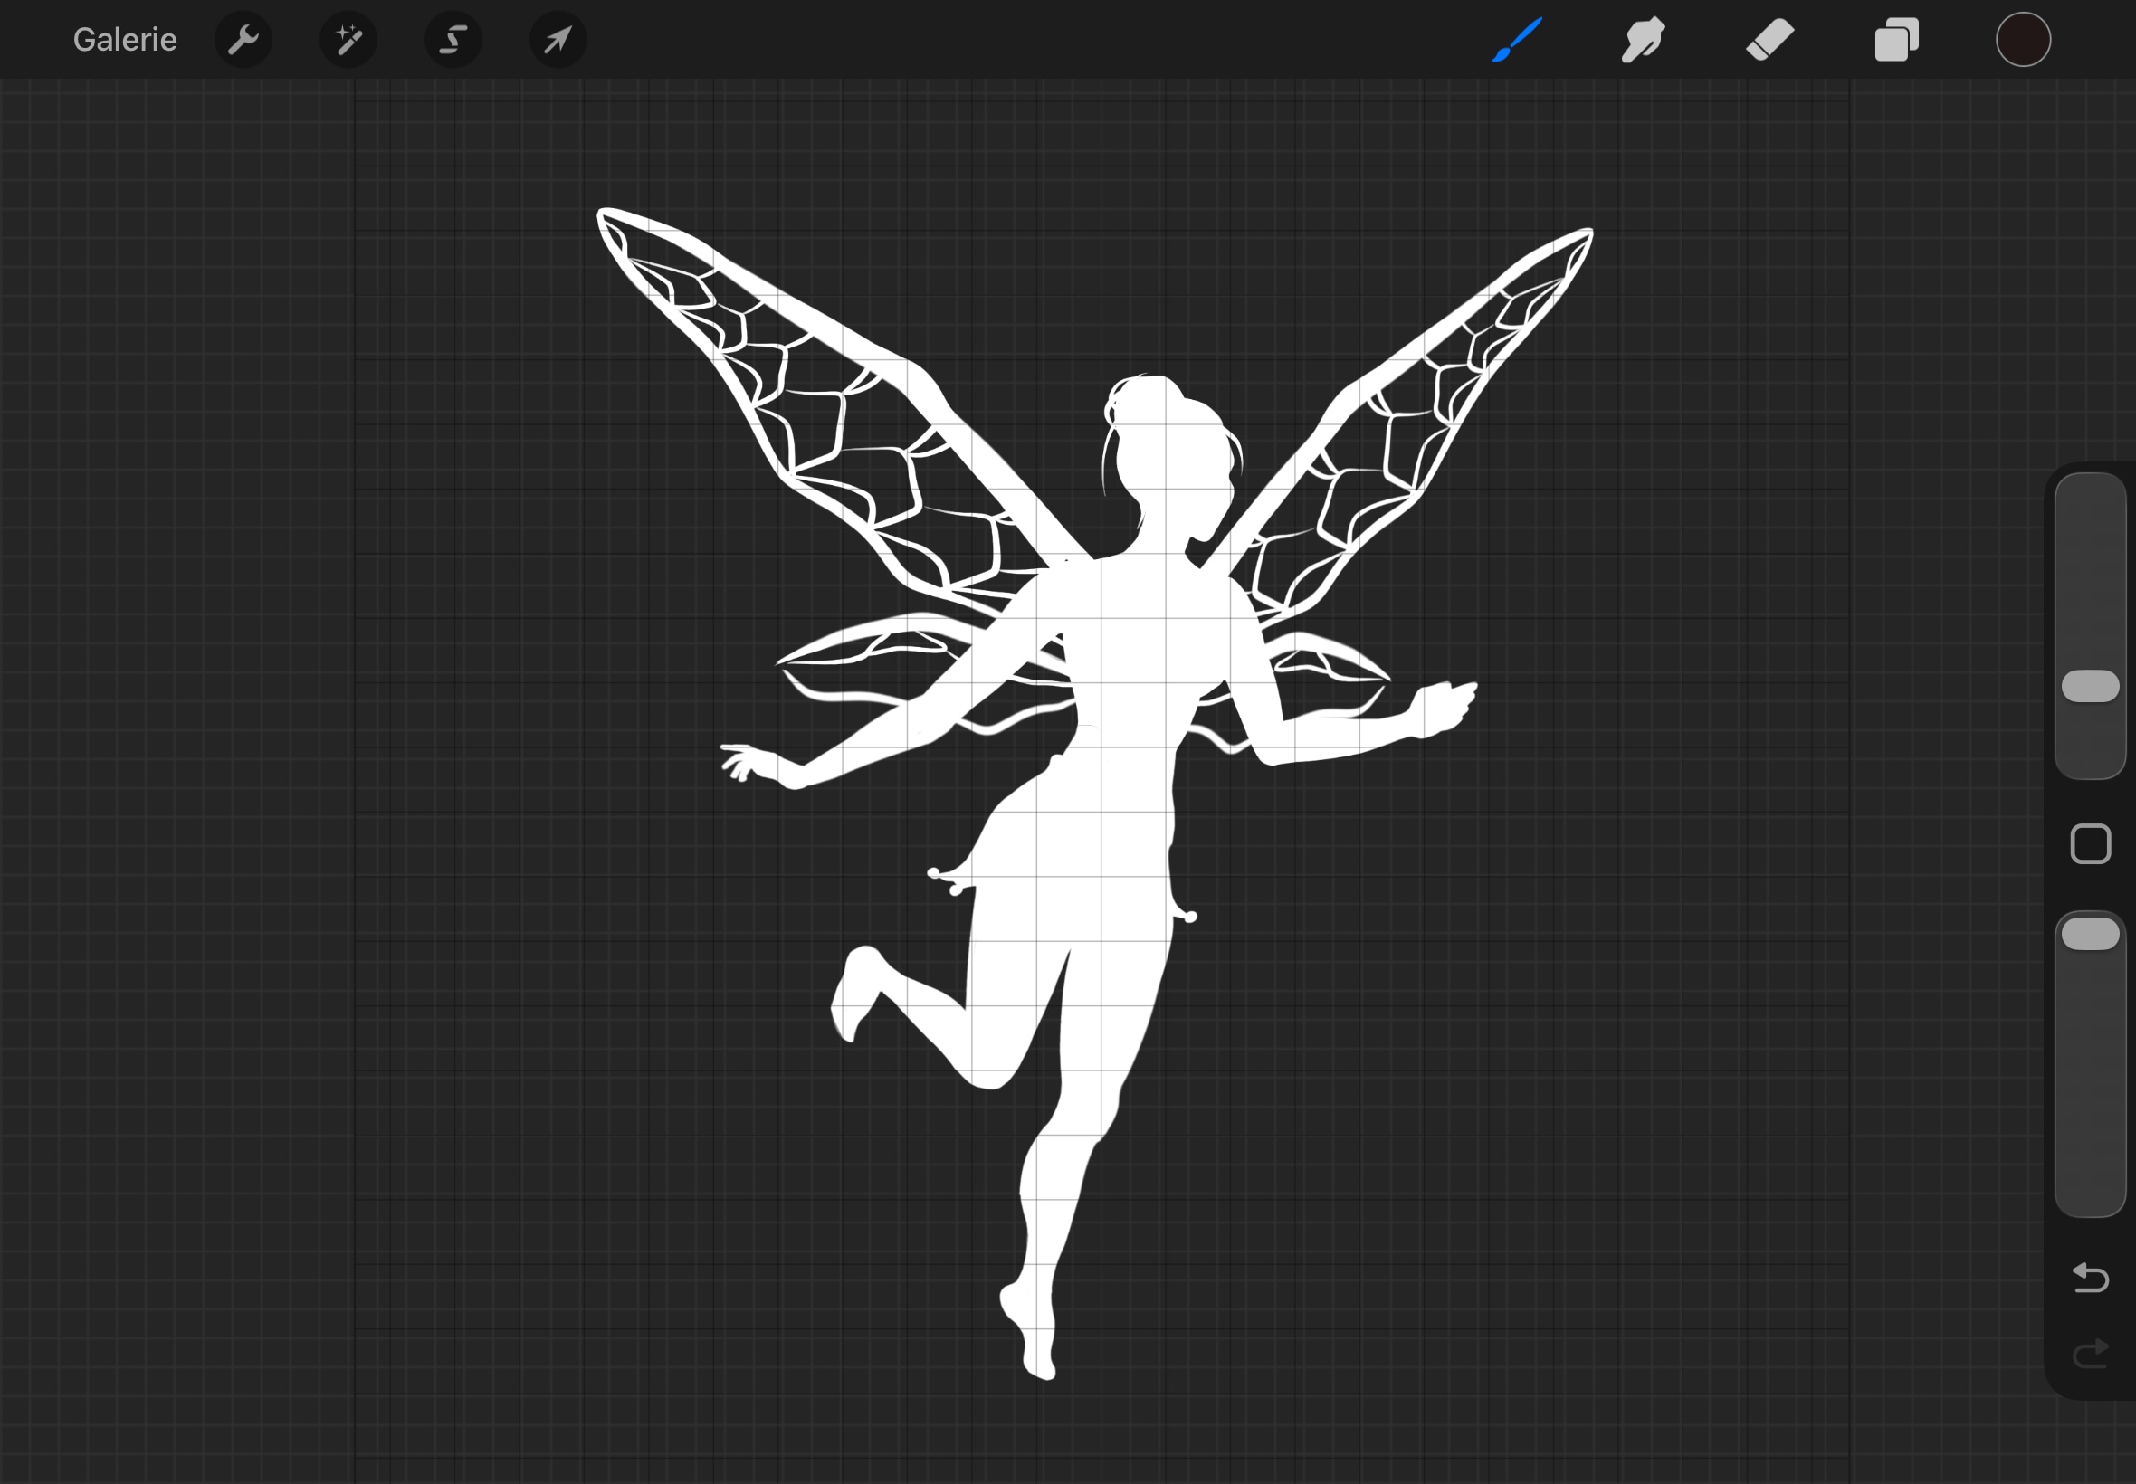Activate the Transform arrow tool
Viewport: 2136px width, 1484px height.
point(558,40)
